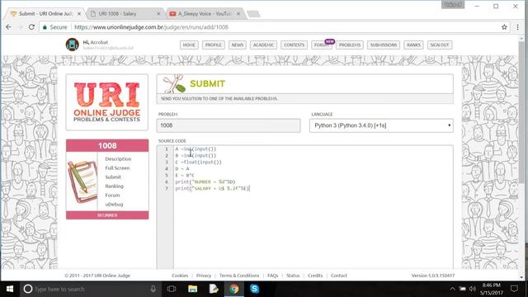Open the Description link in the sidebar

(118, 159)
